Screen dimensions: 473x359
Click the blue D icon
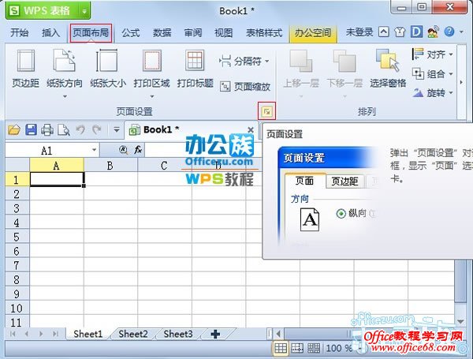pos(416,32)
